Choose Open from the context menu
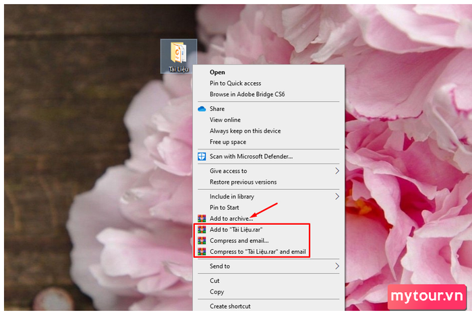 click(268, 72)
